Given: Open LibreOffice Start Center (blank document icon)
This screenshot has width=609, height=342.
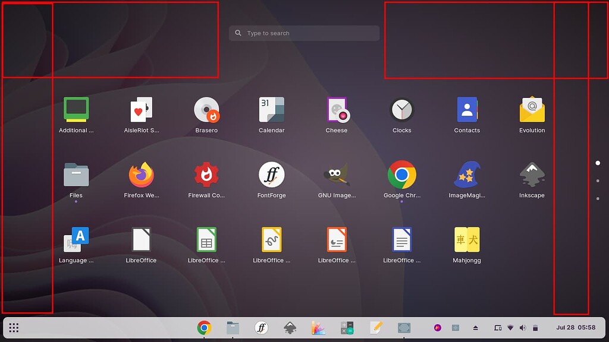Looking at the screenshot, I should [x=142, y=240].
